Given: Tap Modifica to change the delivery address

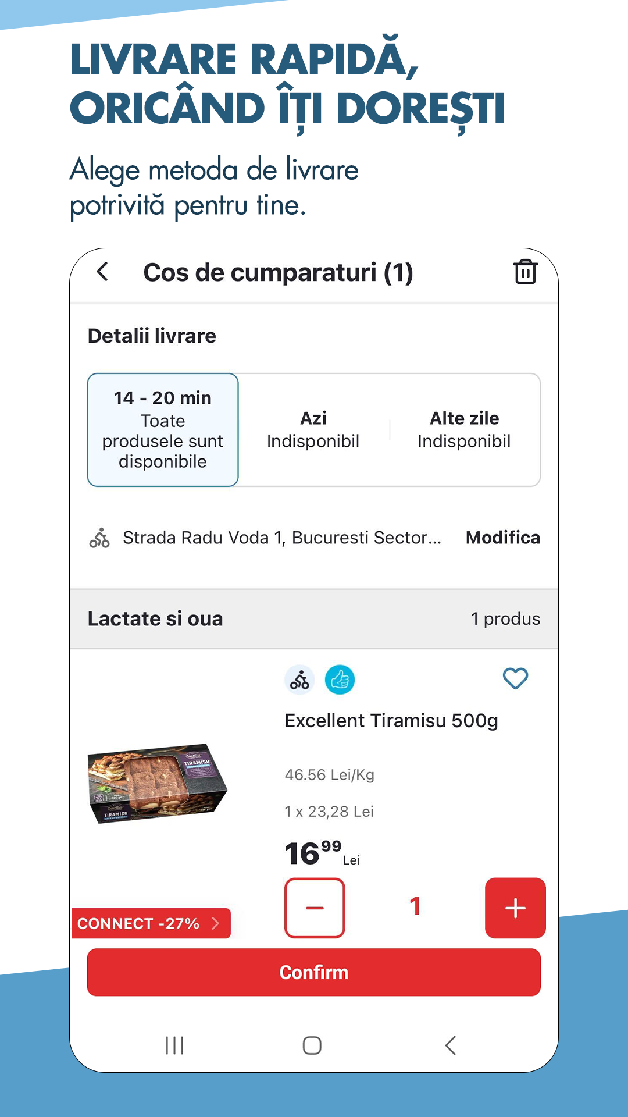Looking at the screenshot, I should pyautogui.click(x=503, y=538).
